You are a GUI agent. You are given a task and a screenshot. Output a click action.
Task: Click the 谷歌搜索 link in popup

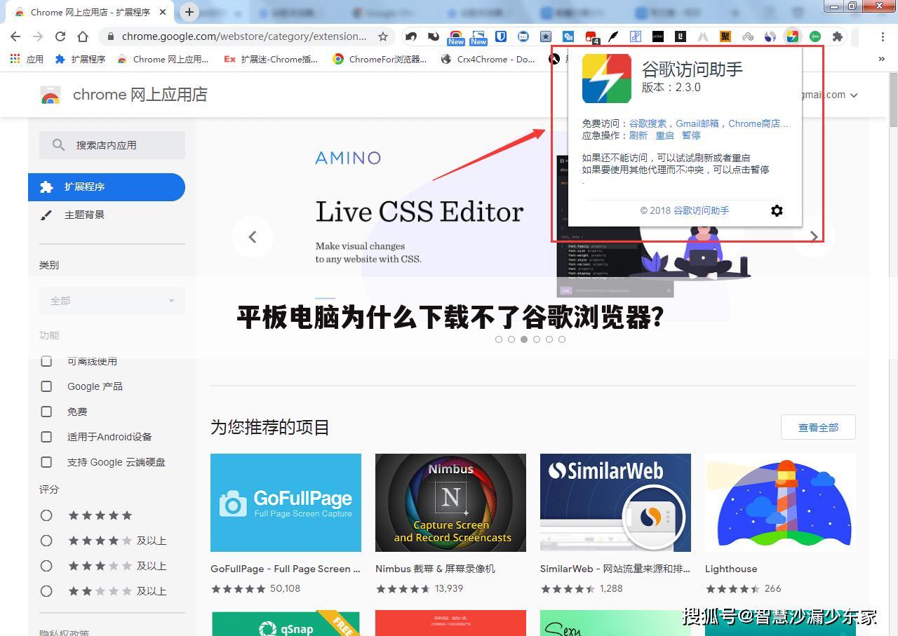tap(648, 123)
